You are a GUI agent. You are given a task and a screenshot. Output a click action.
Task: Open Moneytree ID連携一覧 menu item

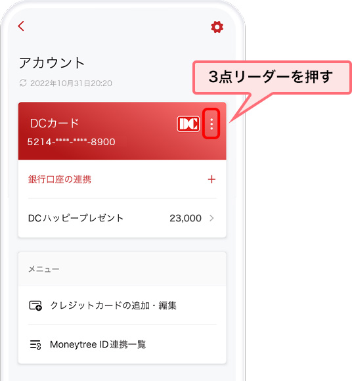coord(122,345)
